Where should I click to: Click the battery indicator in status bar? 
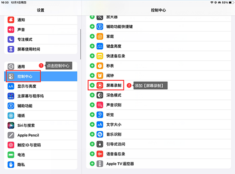click(x=229, y=2)
